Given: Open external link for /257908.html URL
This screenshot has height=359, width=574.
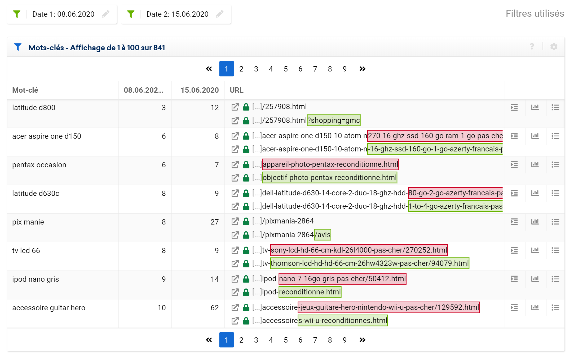Looking at the screenshot, I should [x=235, y=107].
